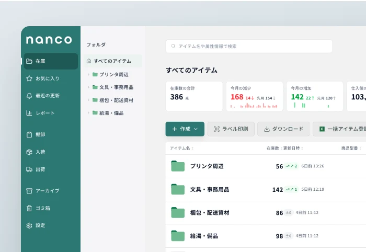Open the 在庫 inventory sidebar item
366x252 pixels.
coord(51,61)
